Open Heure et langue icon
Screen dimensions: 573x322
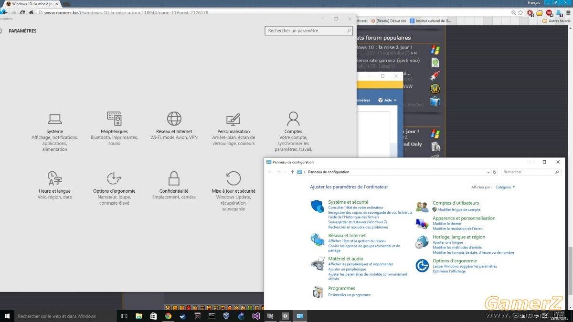pos(54,178)
